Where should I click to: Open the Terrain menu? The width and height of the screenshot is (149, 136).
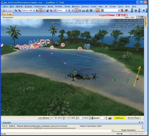click(85, 7)
